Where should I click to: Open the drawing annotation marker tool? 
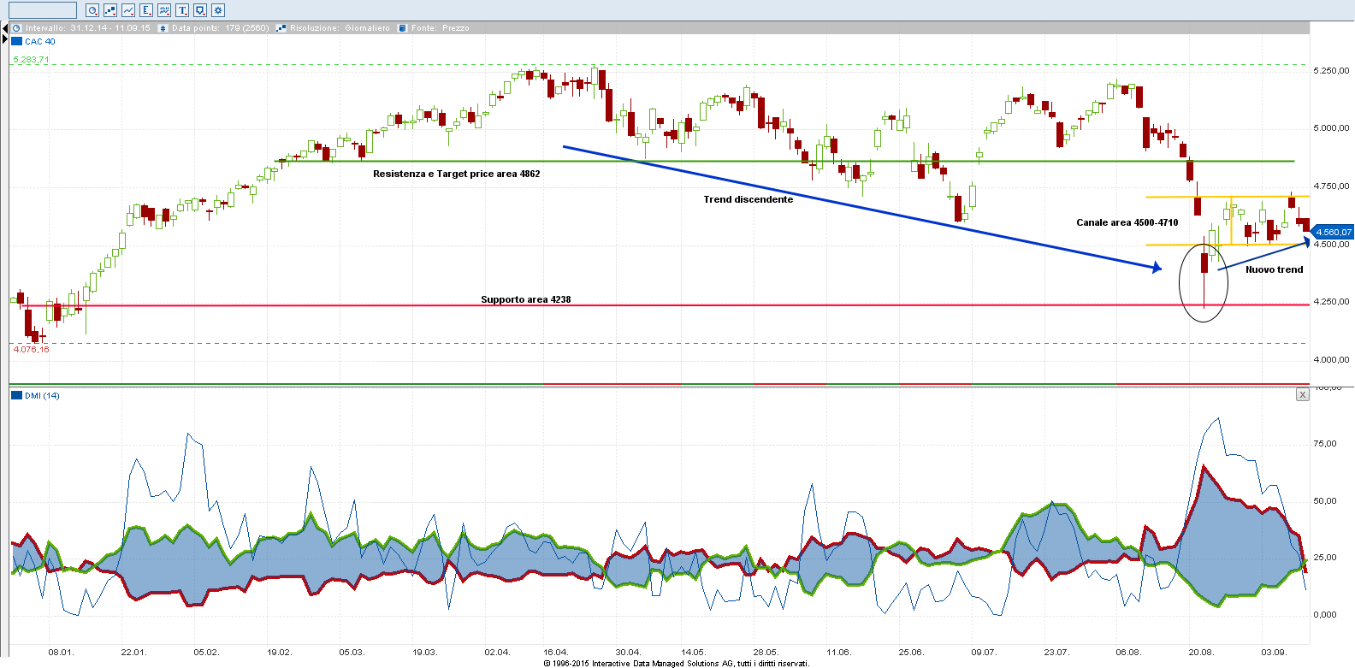(x=200, y=10)
